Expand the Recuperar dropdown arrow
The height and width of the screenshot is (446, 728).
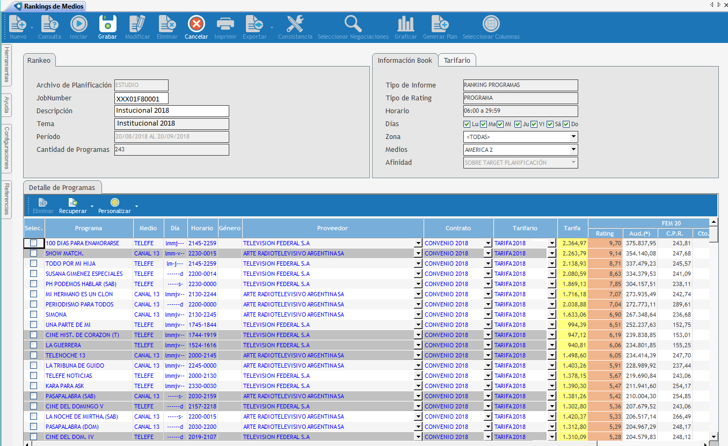(x=92, y=206)
